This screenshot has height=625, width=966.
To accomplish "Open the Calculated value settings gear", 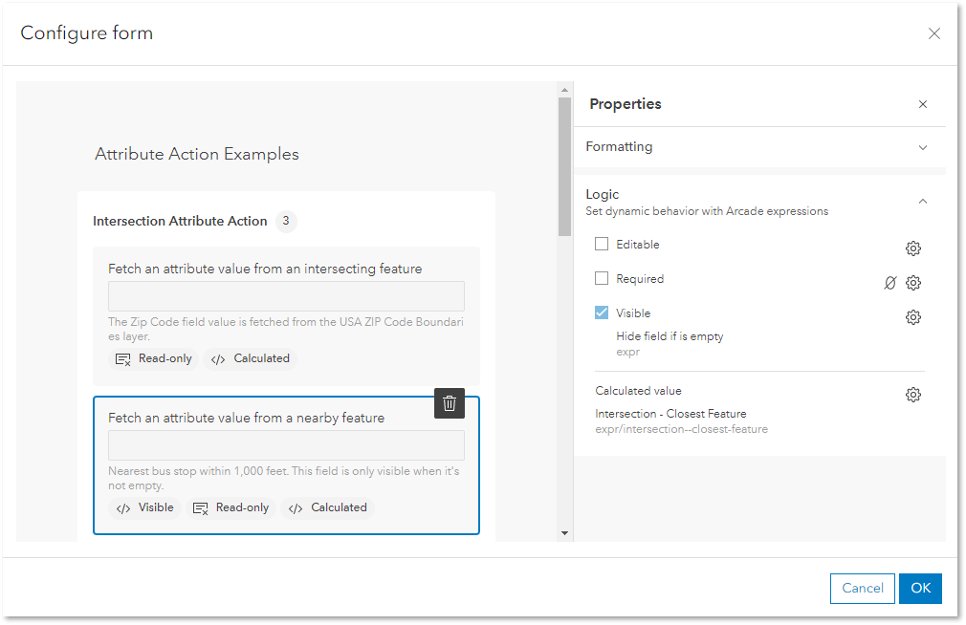I will click(x=912, y=393).
